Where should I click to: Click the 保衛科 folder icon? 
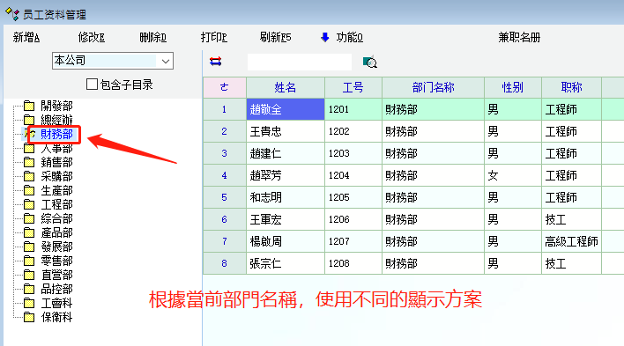tap(29, 317)
